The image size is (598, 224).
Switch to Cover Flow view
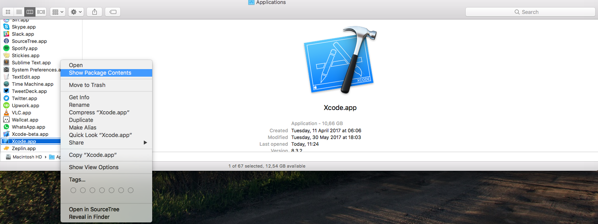41,12
